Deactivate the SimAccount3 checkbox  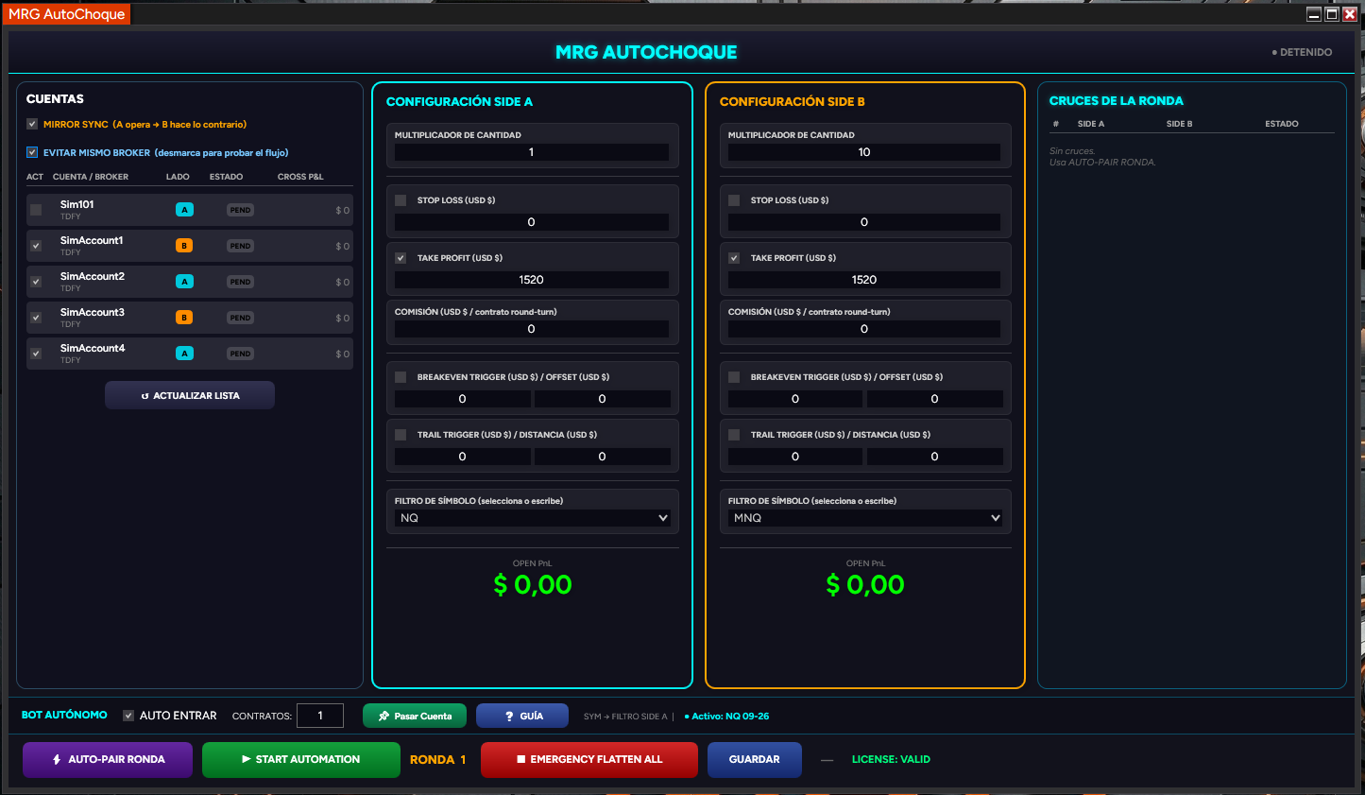click(x=36, y=318)
